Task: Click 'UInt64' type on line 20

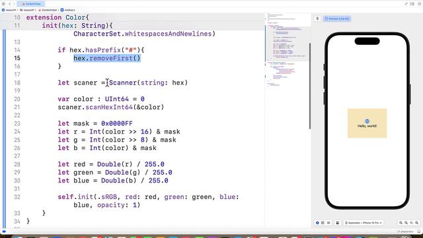Action: point(116,99)
